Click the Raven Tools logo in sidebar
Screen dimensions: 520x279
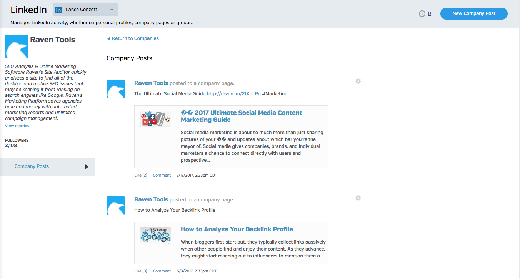(17, 46)
